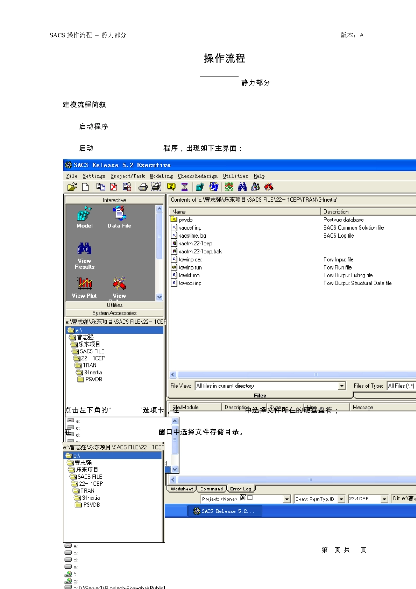Click the yellow question mark help icon
The image size is (416, 589).
[x=171, y=187]
